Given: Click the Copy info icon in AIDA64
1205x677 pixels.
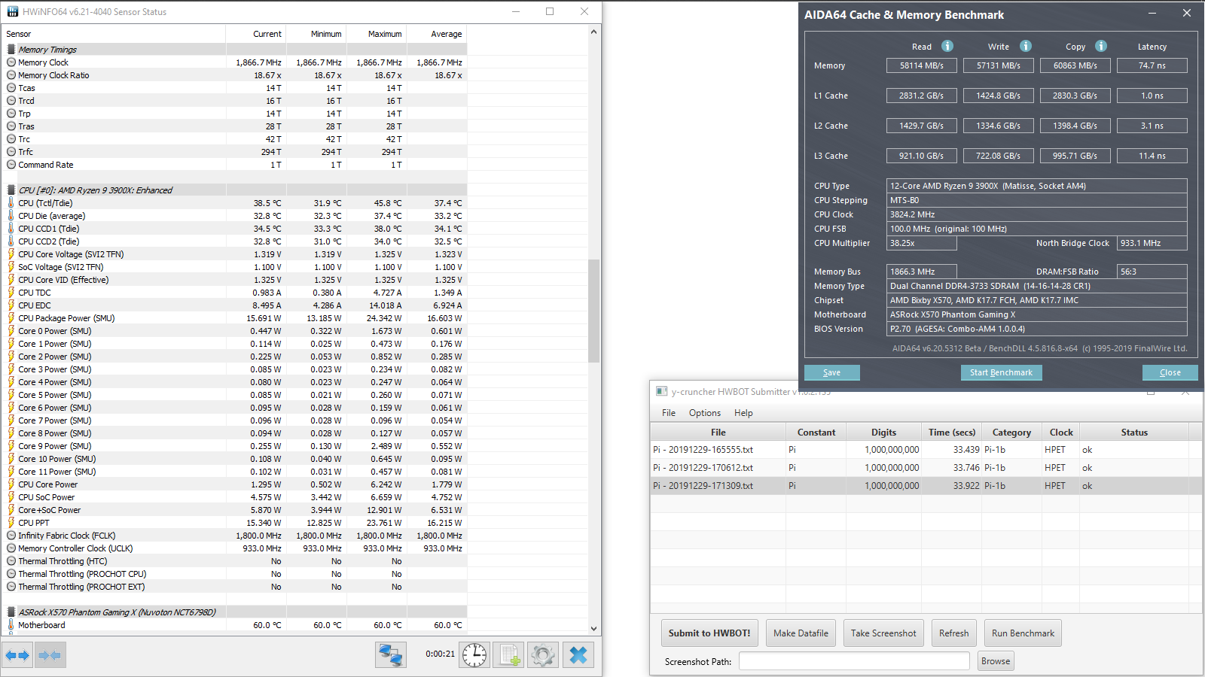Looking at the screenshot, I should (x=1101, y=46).
